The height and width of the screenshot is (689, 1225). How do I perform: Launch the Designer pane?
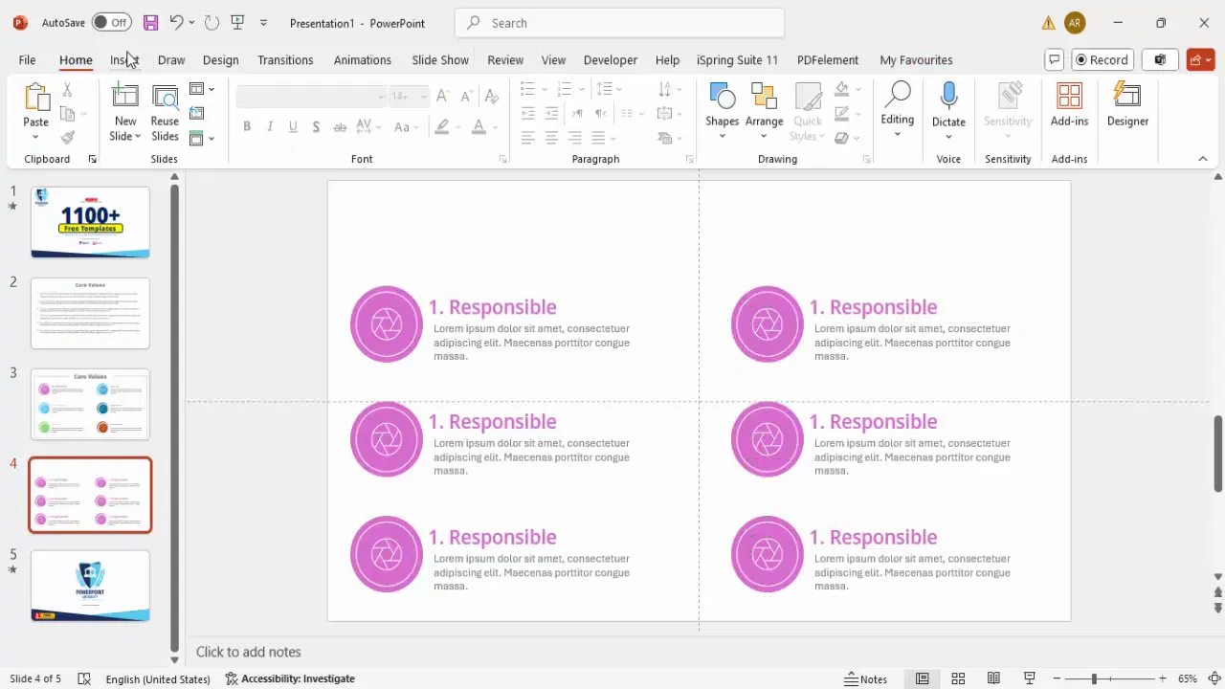coord(1127,105)
